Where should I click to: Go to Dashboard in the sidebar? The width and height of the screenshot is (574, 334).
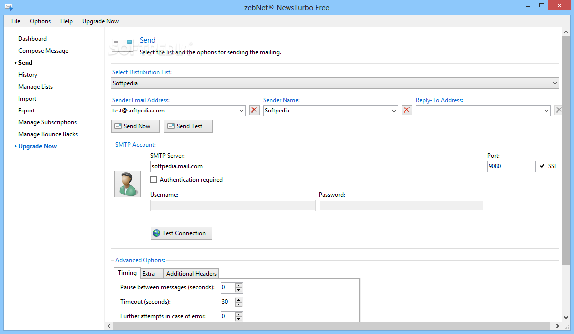[x=32, y=39]
